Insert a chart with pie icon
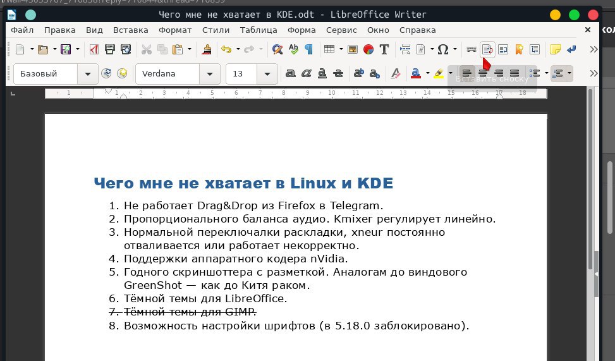 [368, 49]
